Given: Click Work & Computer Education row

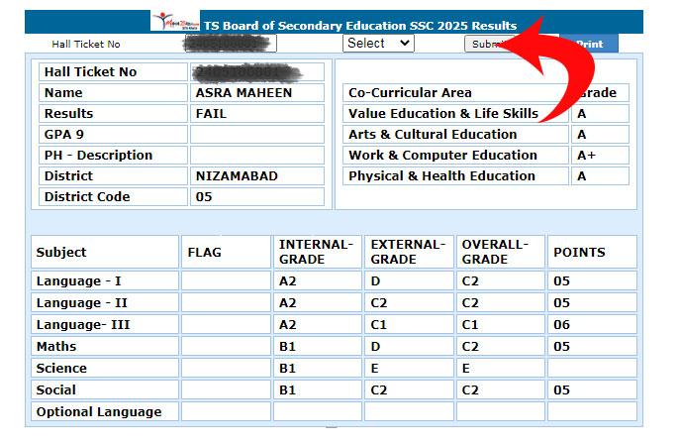Looking at the screenshot, I should click(x=486, y=156).
